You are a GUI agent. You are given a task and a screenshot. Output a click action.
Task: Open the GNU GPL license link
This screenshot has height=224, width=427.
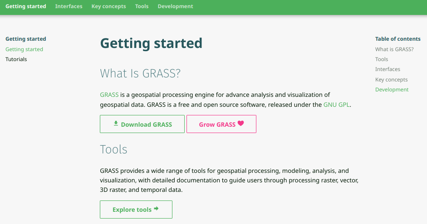337,105
